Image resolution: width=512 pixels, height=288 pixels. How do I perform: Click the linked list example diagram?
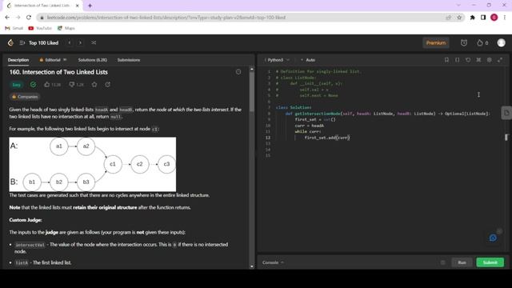[x=93, y=164]
